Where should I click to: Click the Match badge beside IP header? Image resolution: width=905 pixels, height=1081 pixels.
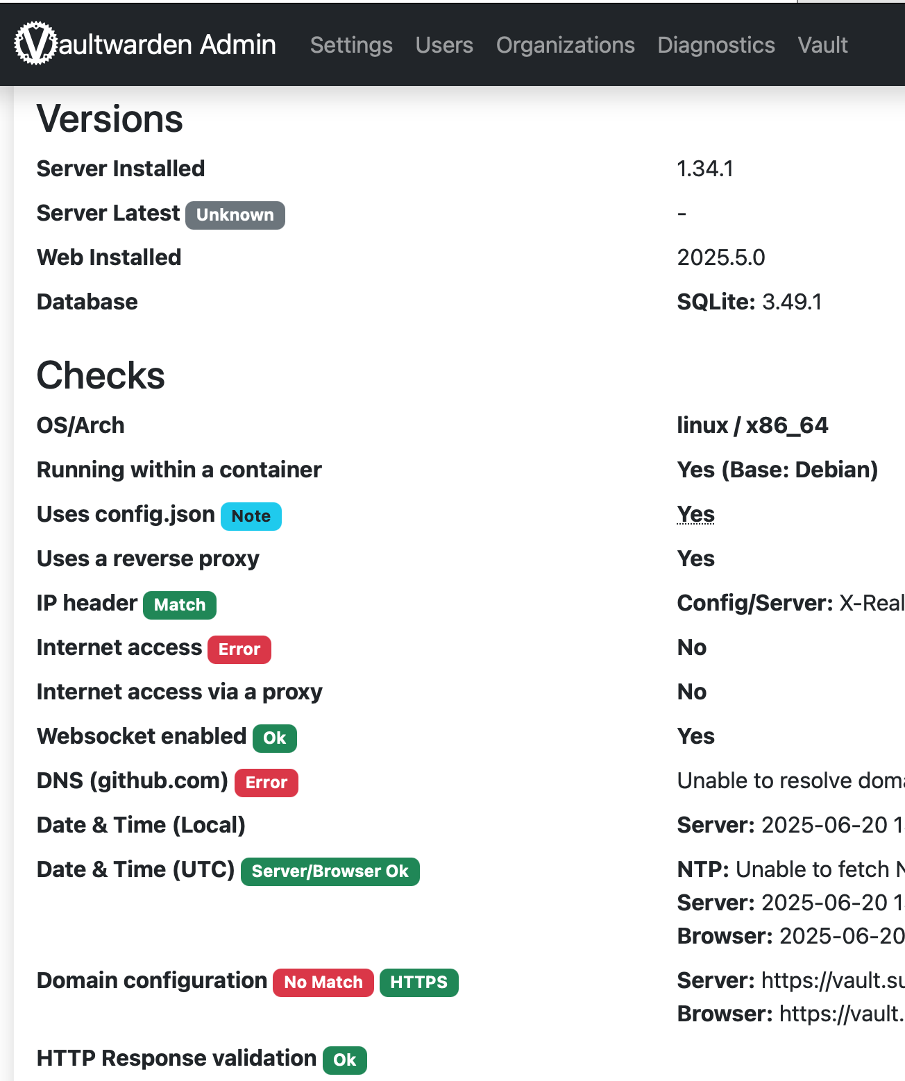(x=180, y=605)
